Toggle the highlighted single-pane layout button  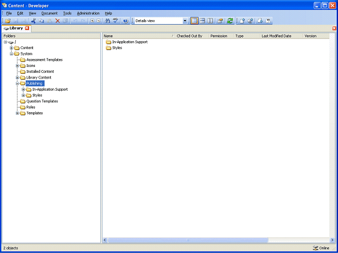[x=194, y=21]
